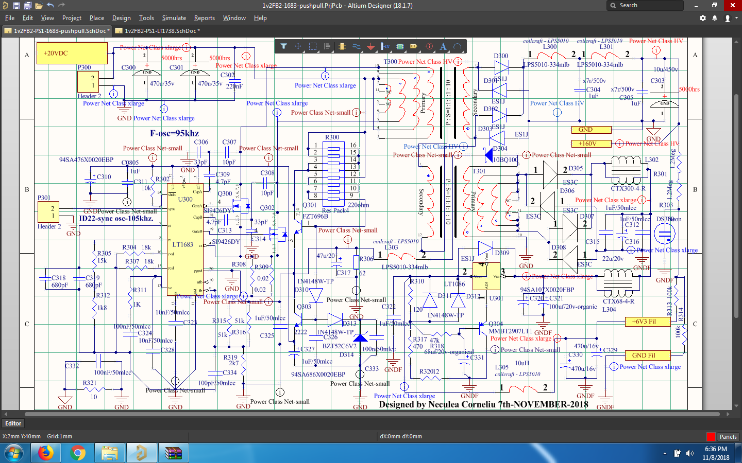Click the Altium logo icon in title bar
742x463 pixels.
[5, 6]
